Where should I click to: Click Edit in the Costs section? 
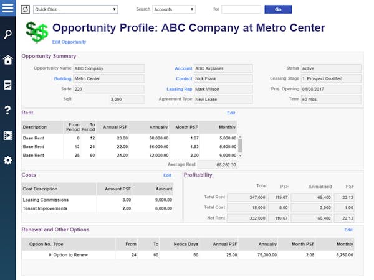pos(167,175)
